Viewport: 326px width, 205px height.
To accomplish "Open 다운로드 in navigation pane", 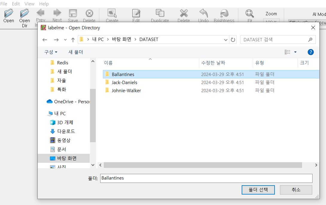I will coord(63,131).
